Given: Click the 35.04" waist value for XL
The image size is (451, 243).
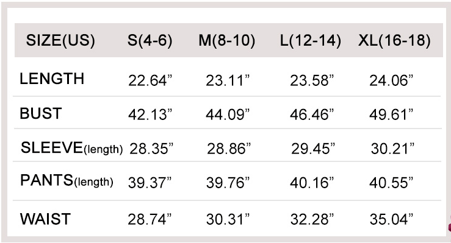Looking at the screenshot, I should tap(391, 219).
